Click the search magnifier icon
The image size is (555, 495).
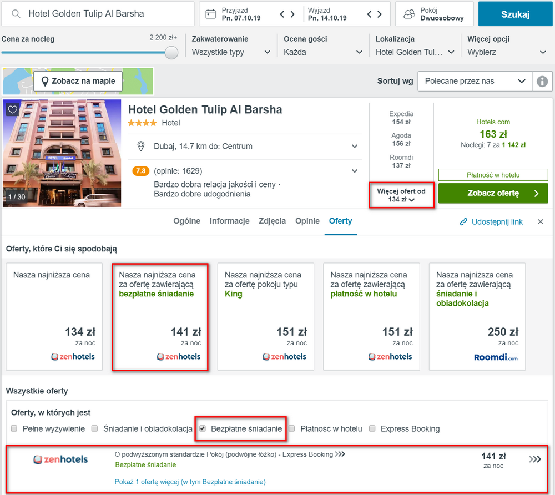click(x=16, y=14)
